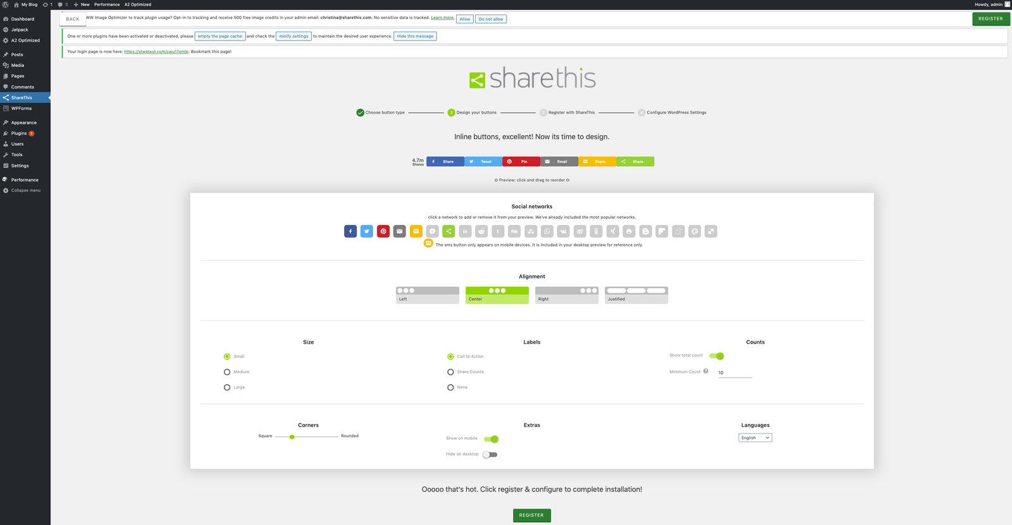
Task: Click the Learn more link
Action: [x=442, y=18]
